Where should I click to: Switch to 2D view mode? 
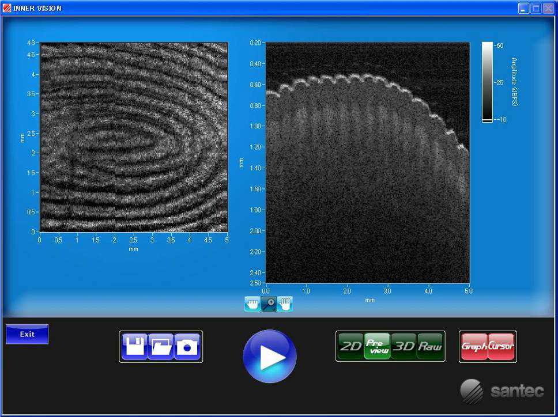point(351,346)
